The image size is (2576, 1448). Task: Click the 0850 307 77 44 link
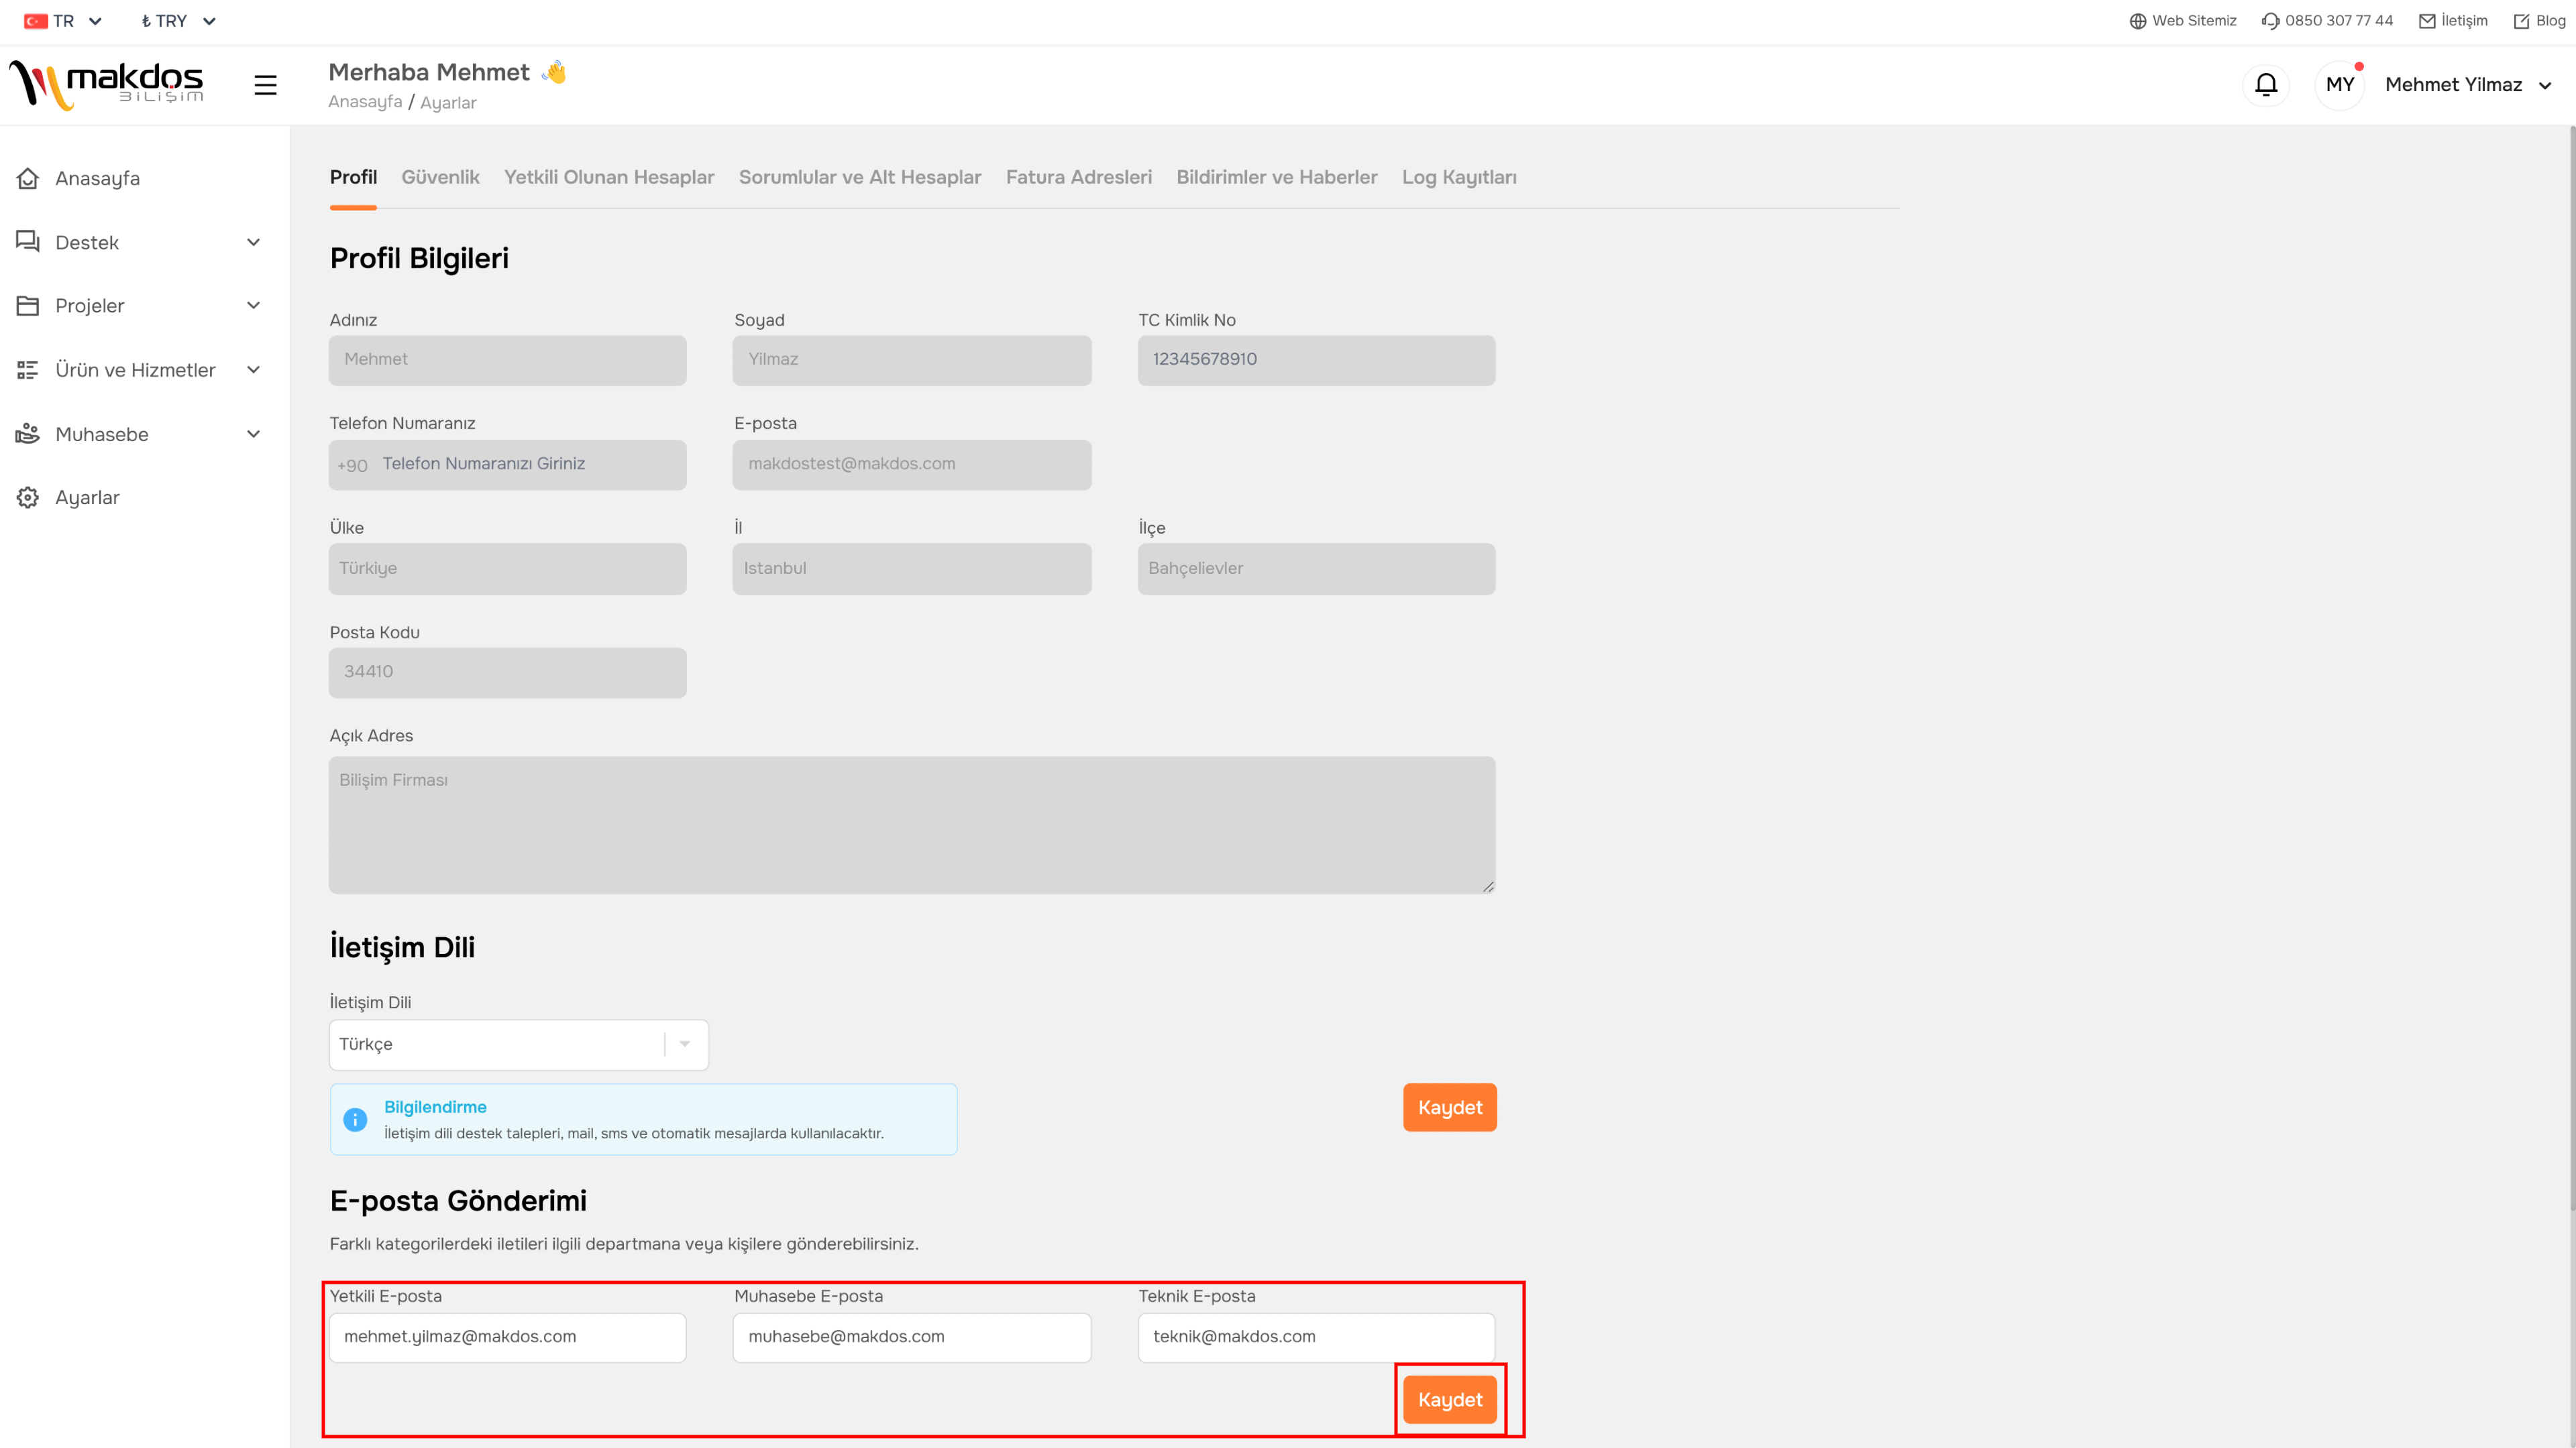coord(2327,21)
